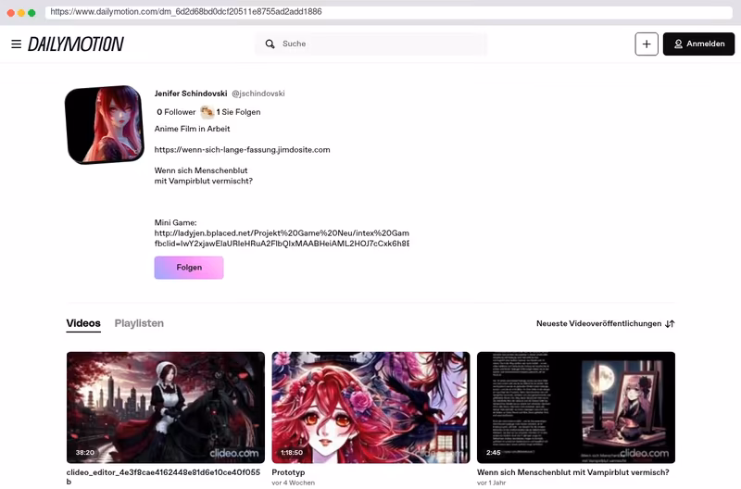
Task: Click the plus upload button
Action: pos(647,44)
